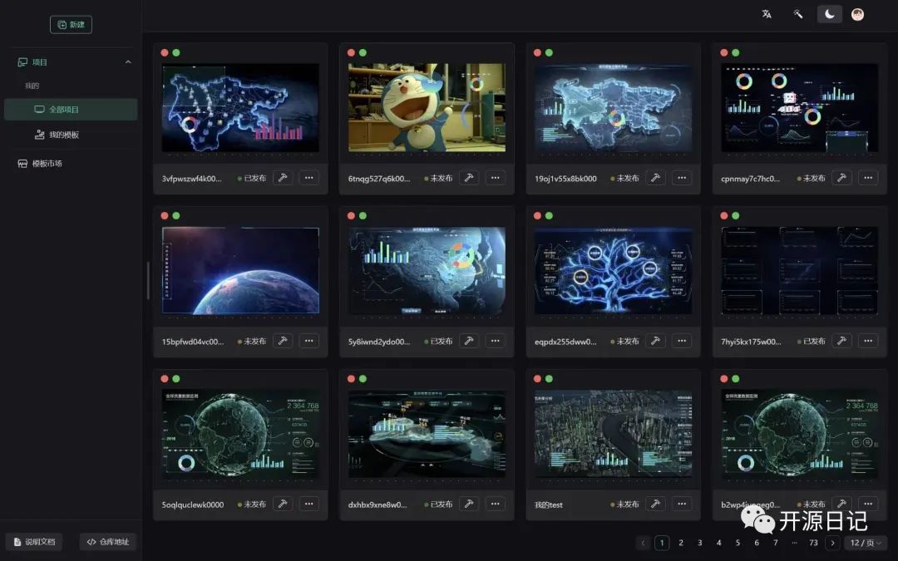Open the user avatar menu

pos(857,14)
